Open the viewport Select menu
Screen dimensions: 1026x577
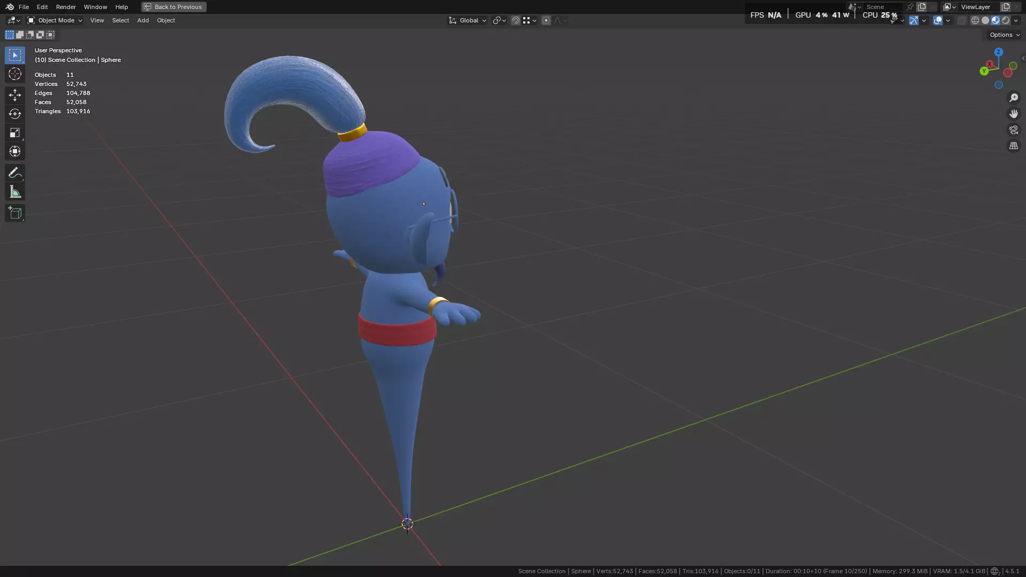120,20
